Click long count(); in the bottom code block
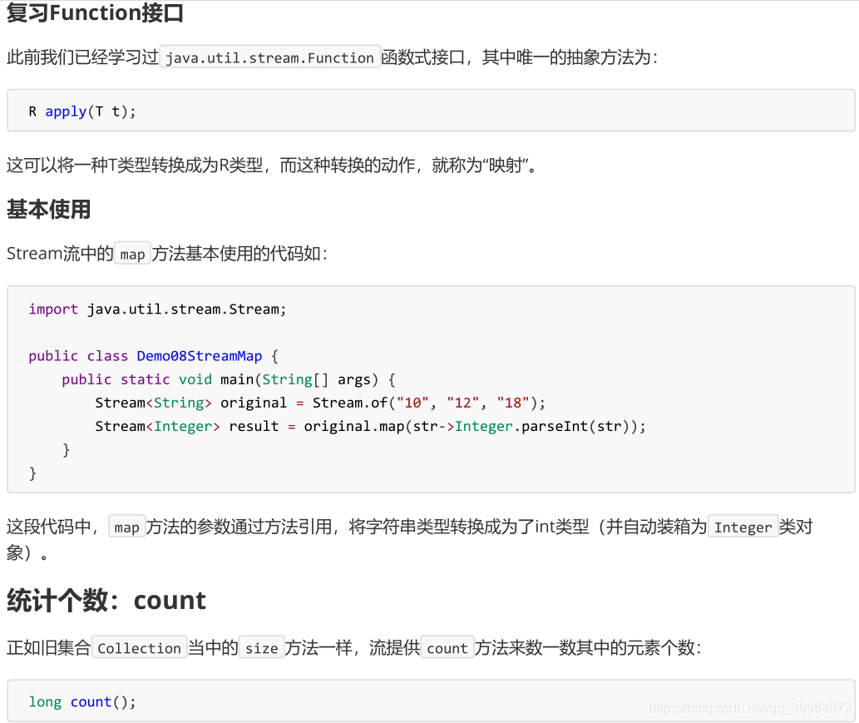 point(82,701)
